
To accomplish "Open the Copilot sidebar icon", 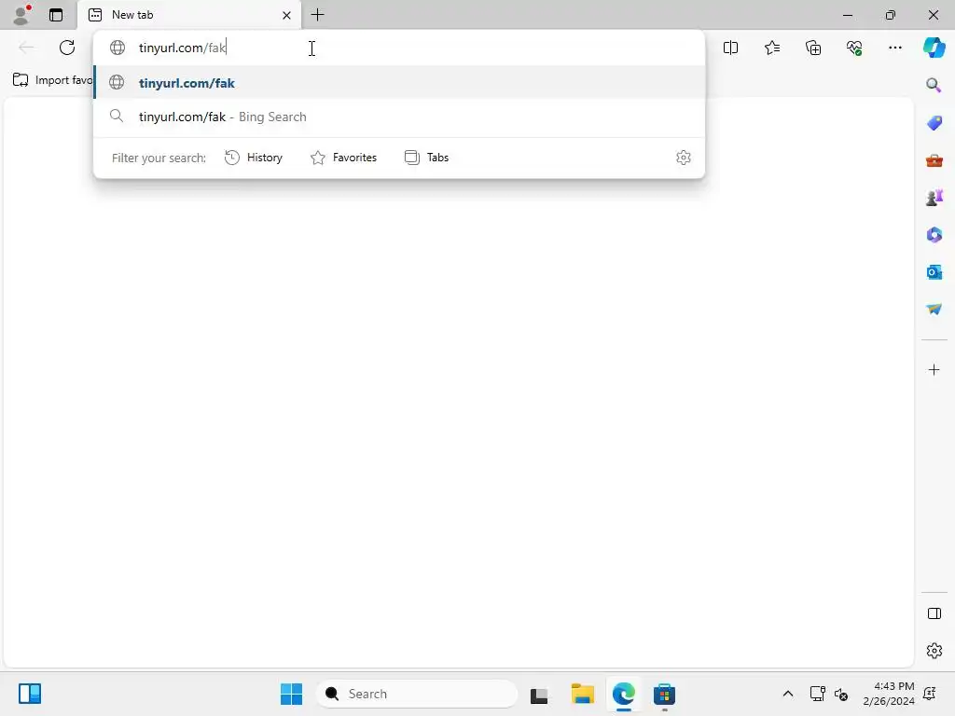I will coord(934,48).
